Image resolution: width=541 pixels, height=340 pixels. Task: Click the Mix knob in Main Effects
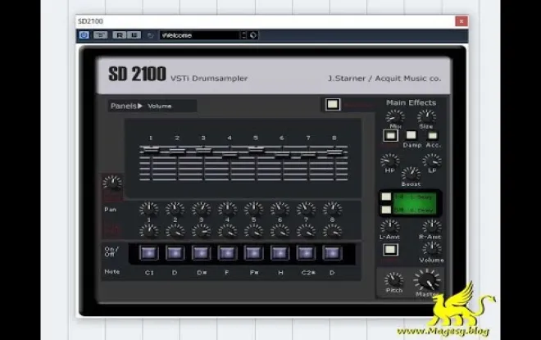(395, 116)
